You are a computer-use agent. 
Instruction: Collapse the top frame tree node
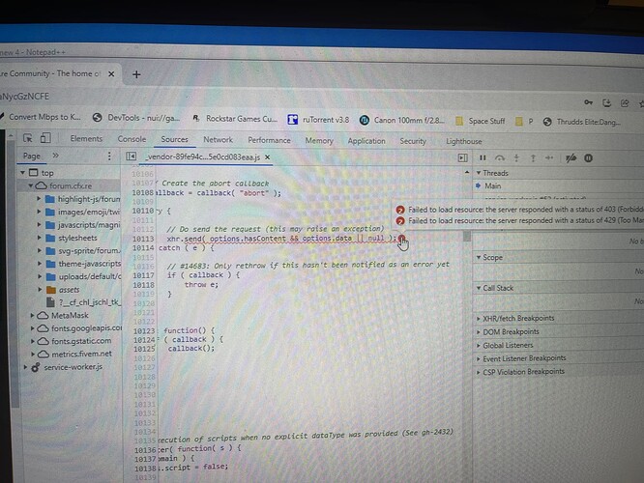click(x=23, y=173)
